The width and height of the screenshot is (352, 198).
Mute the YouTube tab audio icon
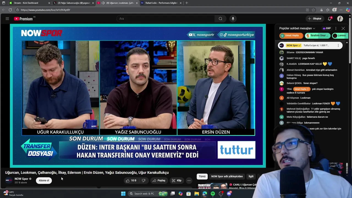tap(103, 3)
